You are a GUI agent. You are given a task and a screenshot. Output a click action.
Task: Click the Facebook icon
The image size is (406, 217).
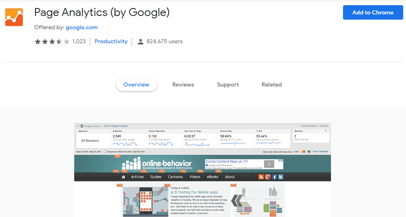(274, 177)
